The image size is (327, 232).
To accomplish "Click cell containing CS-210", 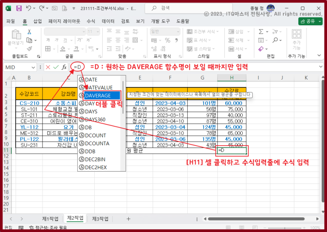I will (29, 103).
